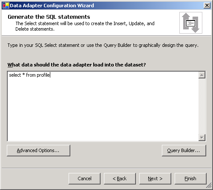
Task: Click the wizard application icon in title bar
Action: [x=6, y=6]
